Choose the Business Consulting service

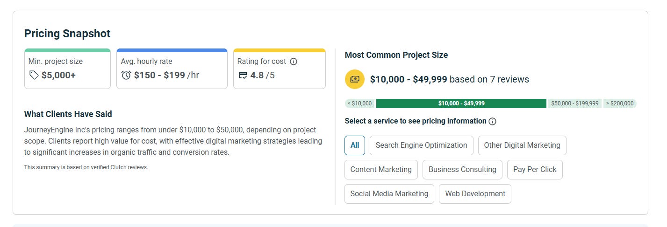pyautogui.click(x=462, y=170)
